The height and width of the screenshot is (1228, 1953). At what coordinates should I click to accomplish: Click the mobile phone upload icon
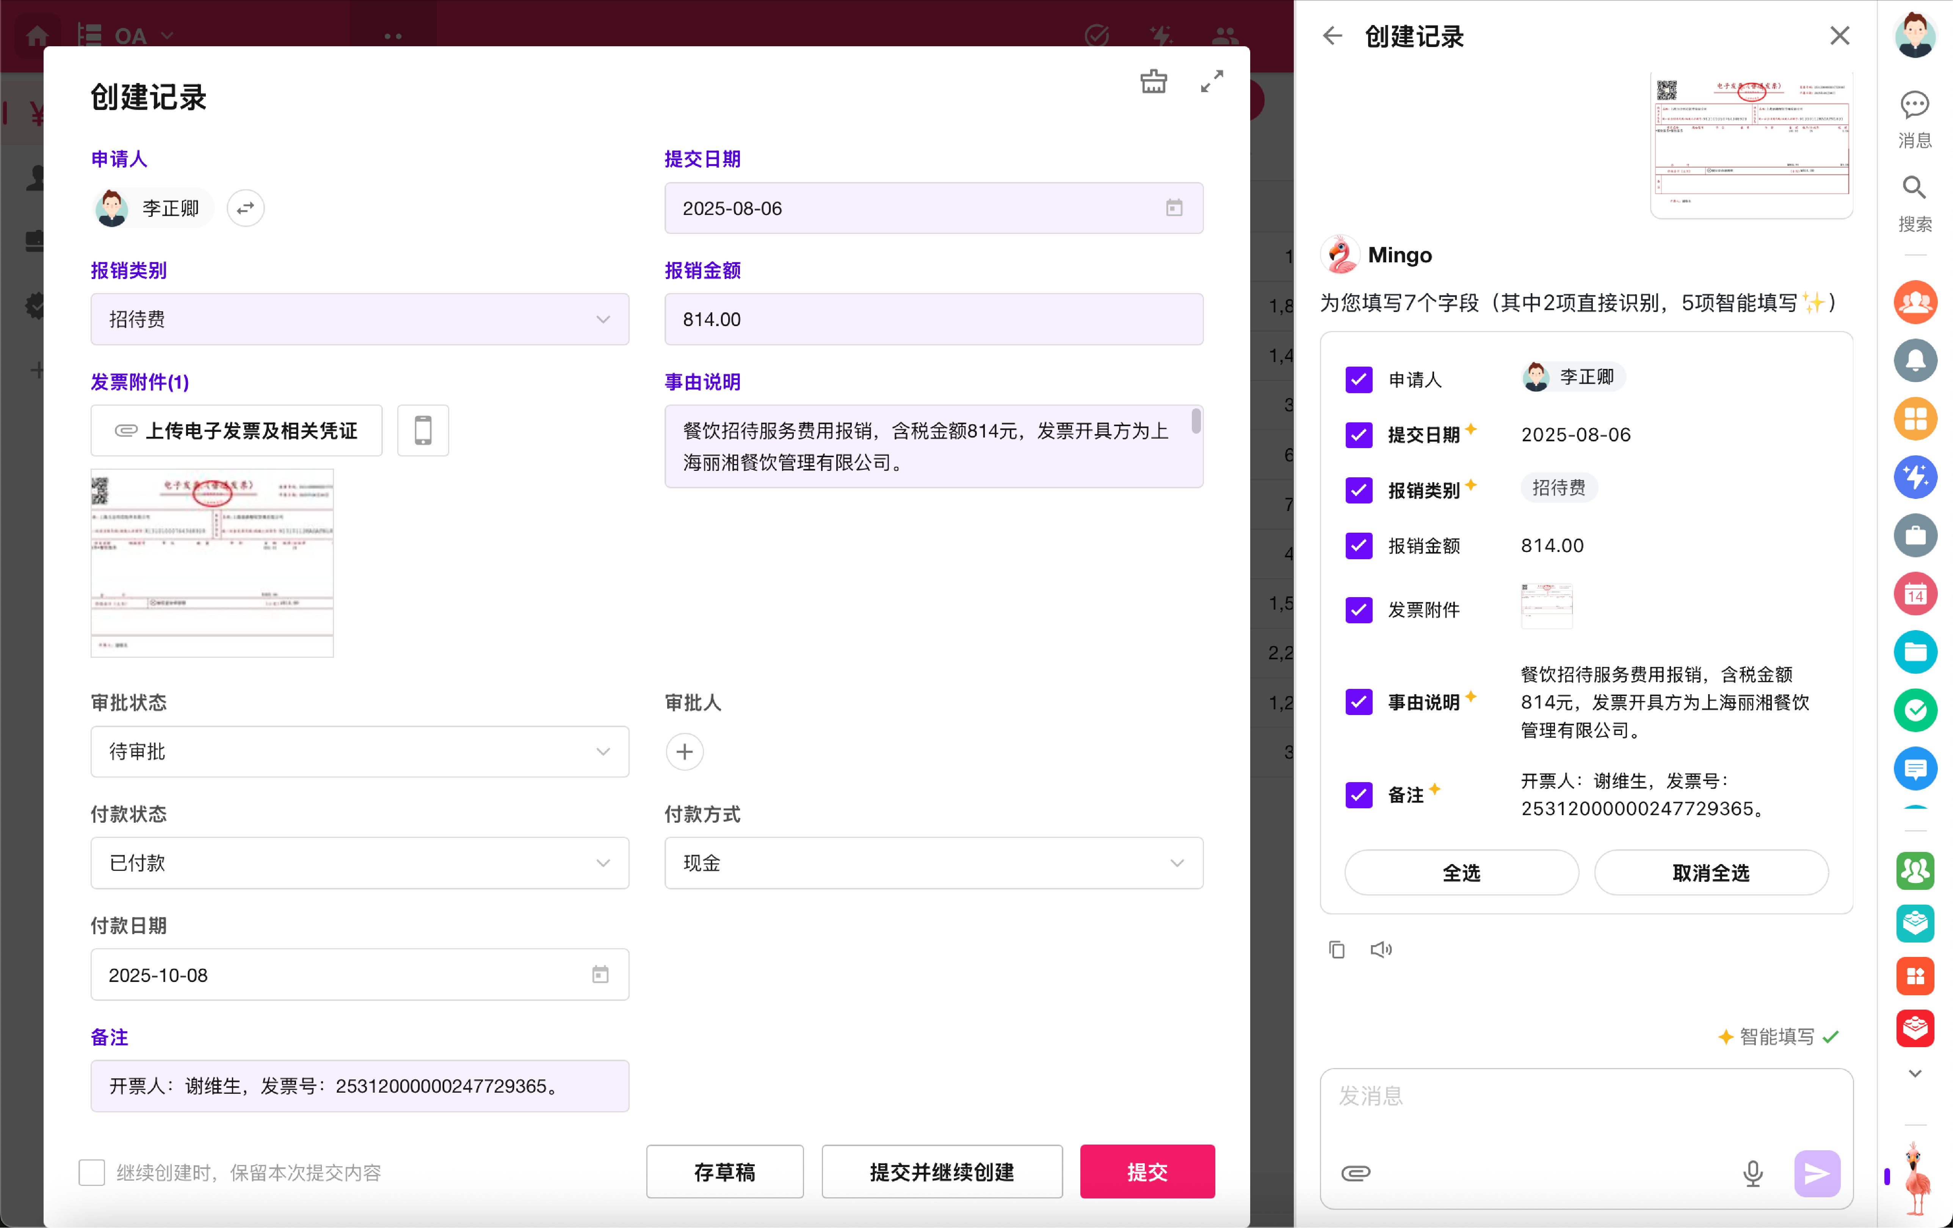pyautogui.click(x=423, y=431)
